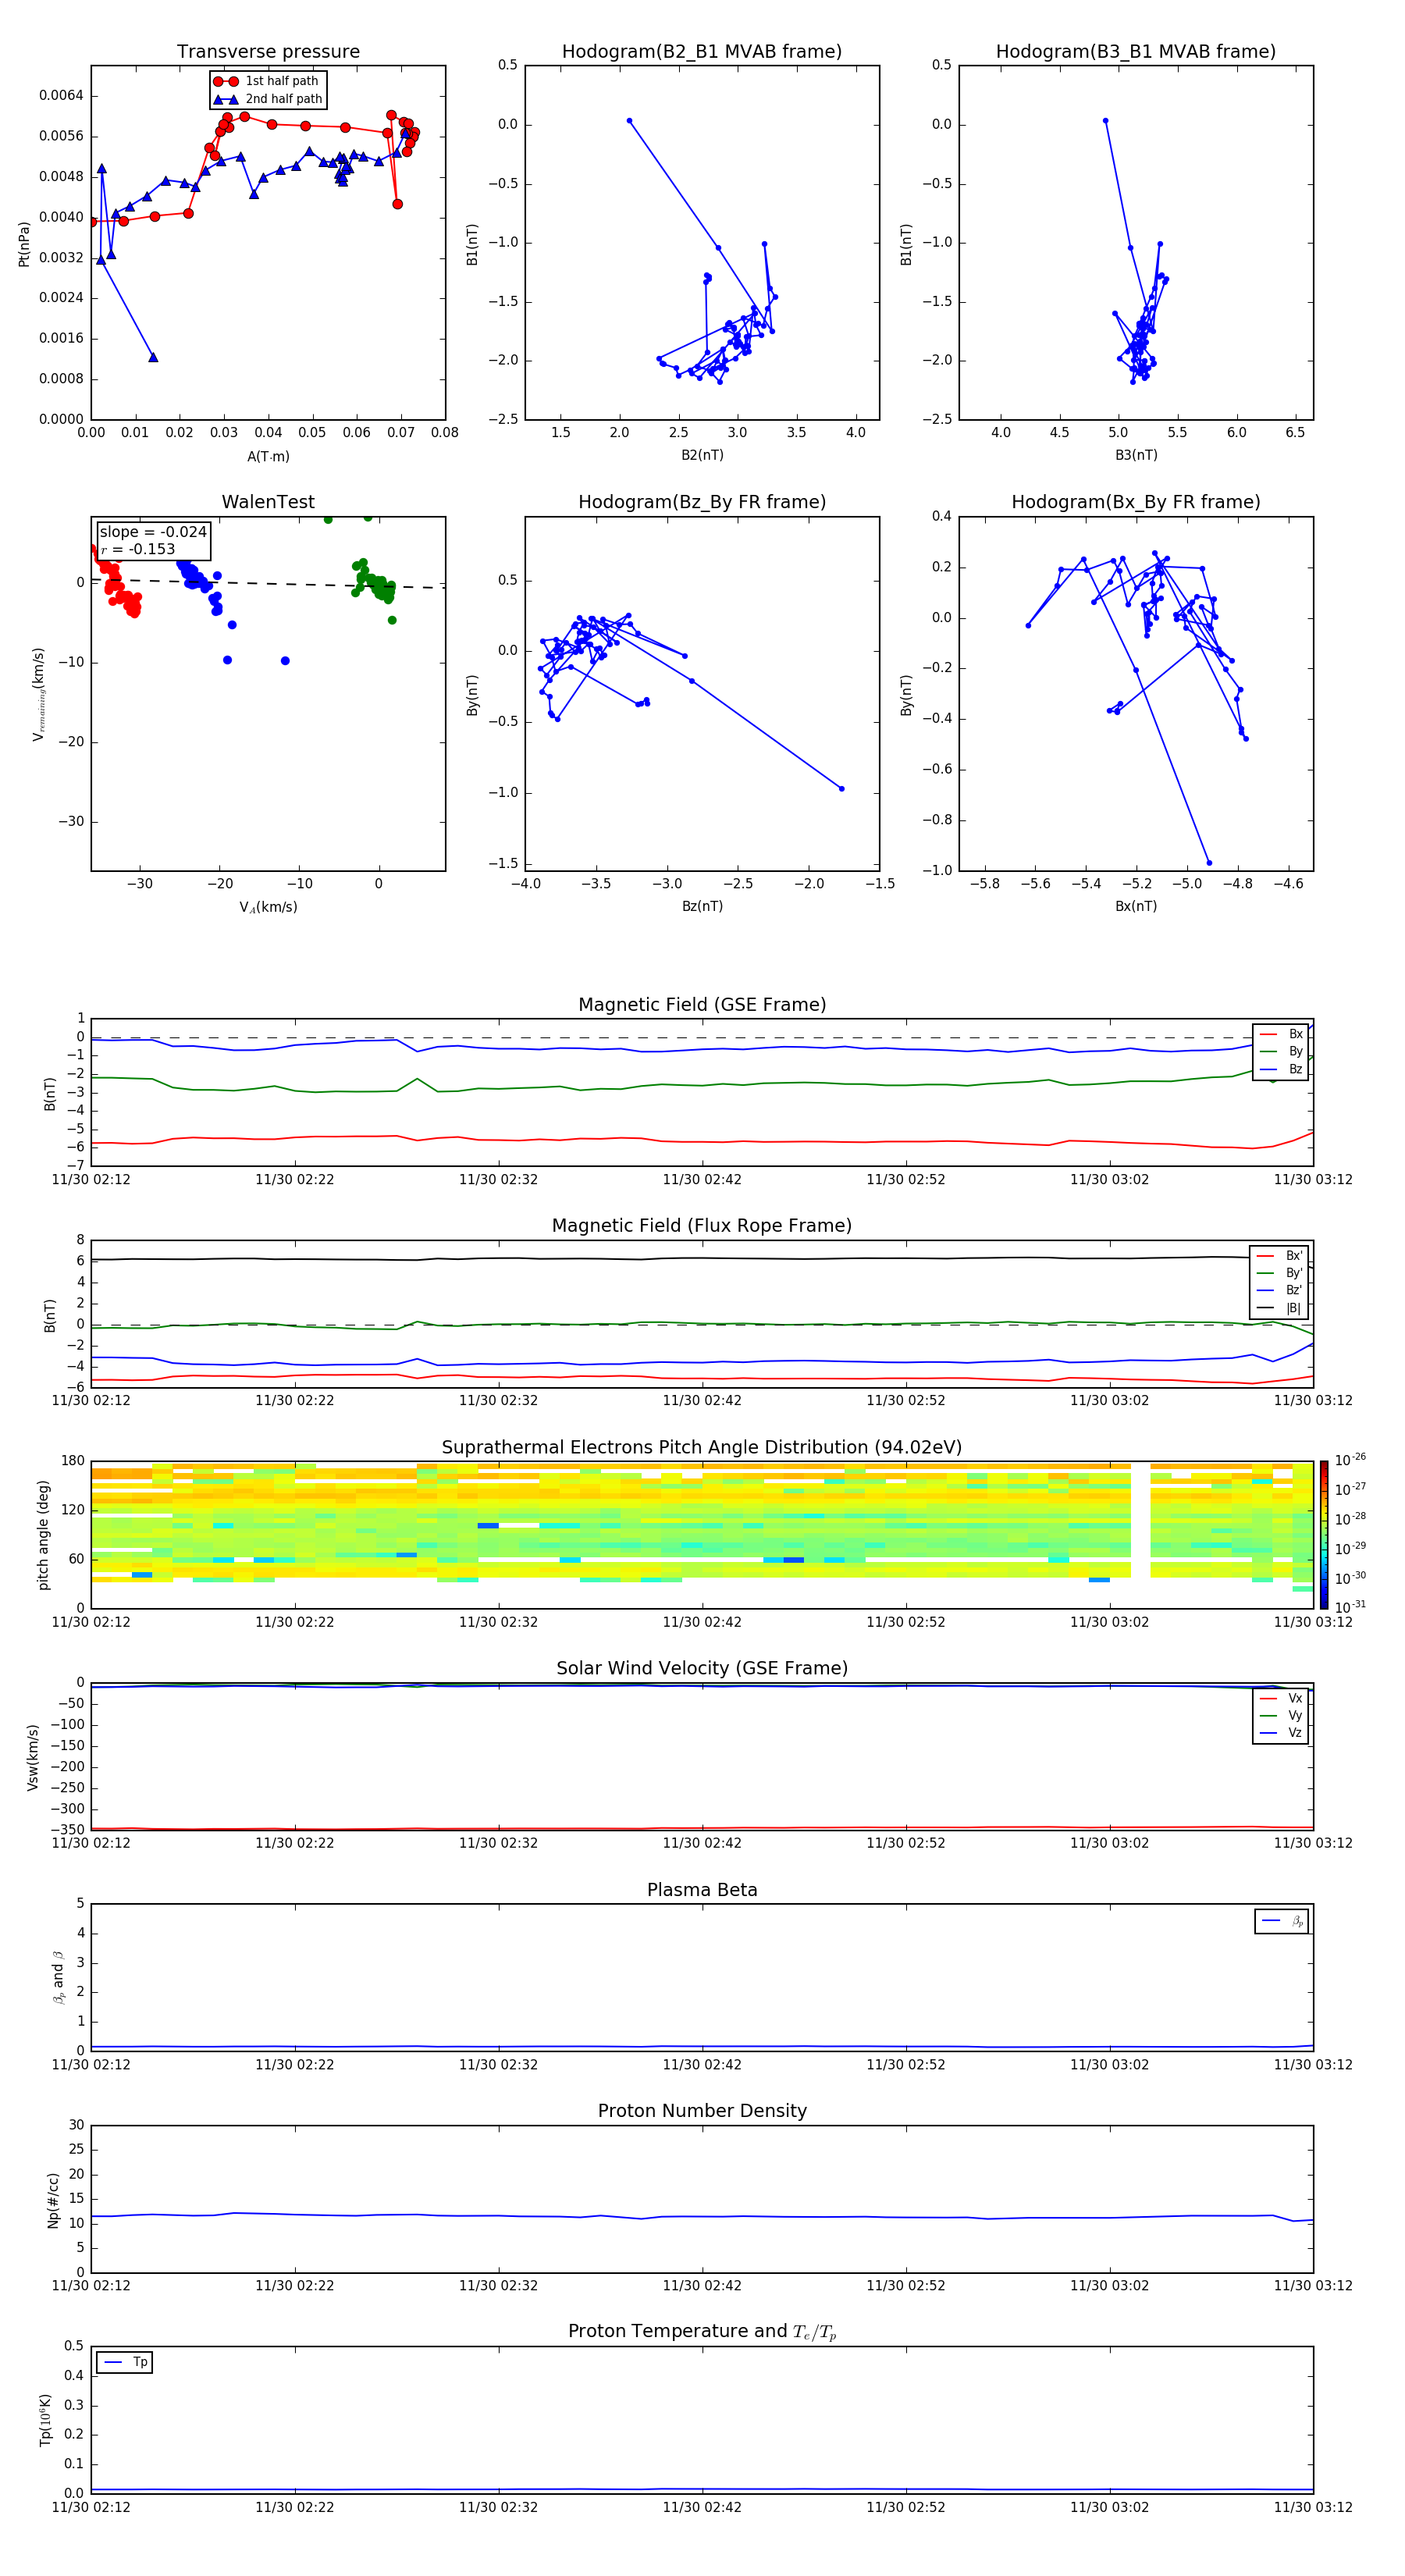Click the 'Vx' legend entry
Screen dimensions: 1405x2576
[1281, 1698]
